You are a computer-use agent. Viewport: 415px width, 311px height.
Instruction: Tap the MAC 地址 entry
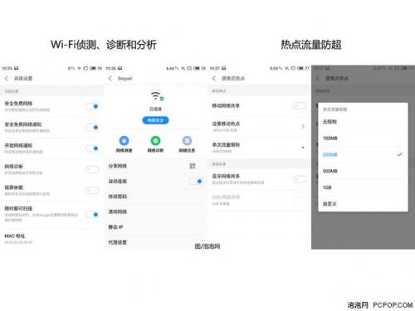pos(51,239)
